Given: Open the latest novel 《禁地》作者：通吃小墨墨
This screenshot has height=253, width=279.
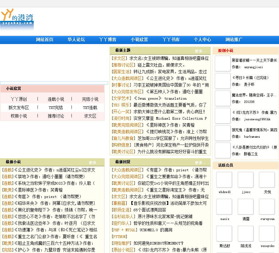Looking at the screenshot, I should pos(50,177).
